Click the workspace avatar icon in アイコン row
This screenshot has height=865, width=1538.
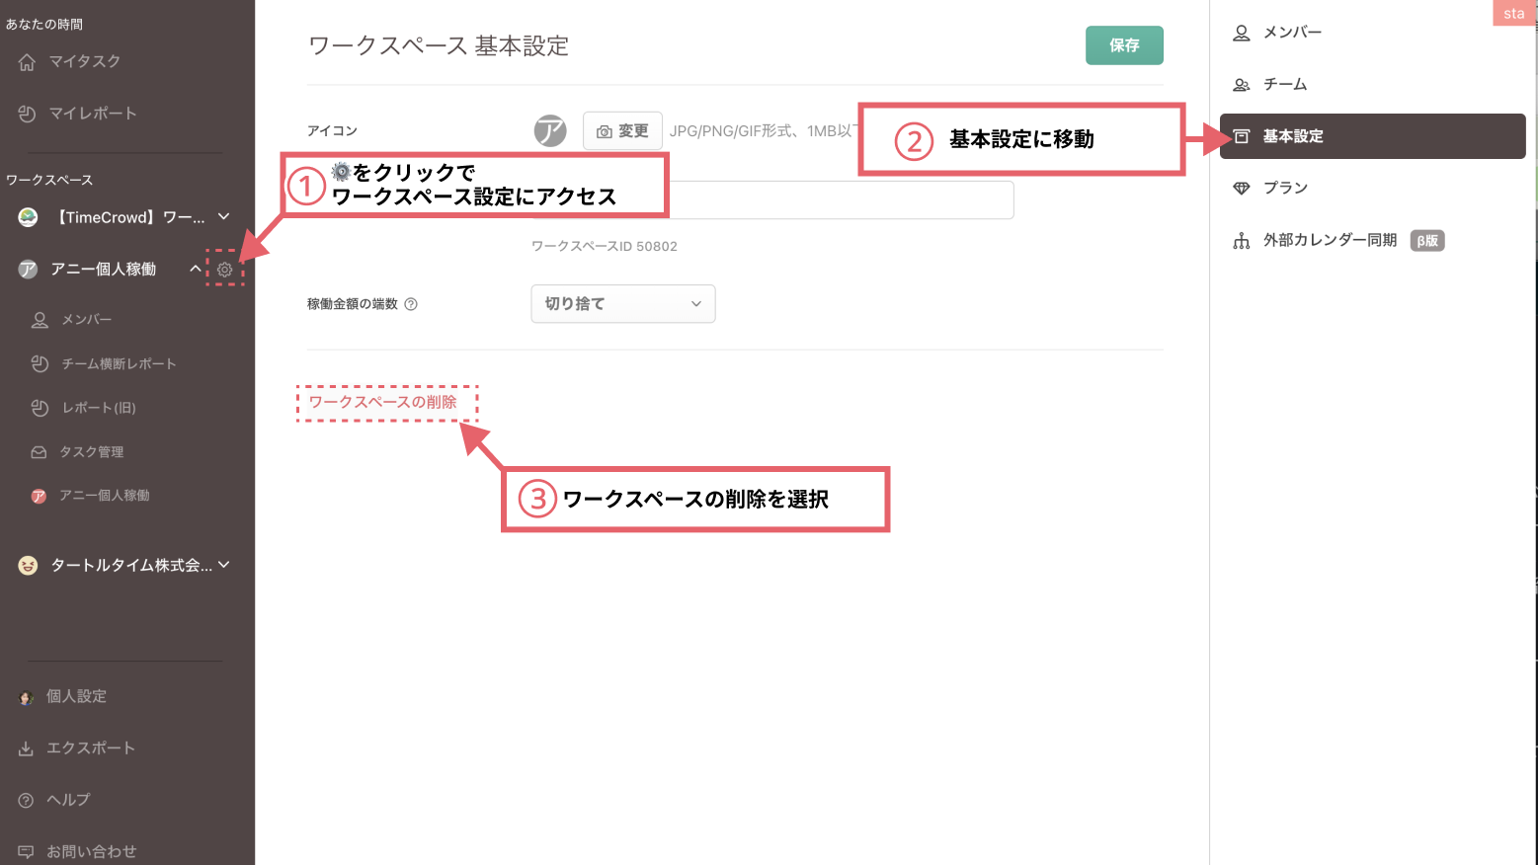[x=550, y=130]
